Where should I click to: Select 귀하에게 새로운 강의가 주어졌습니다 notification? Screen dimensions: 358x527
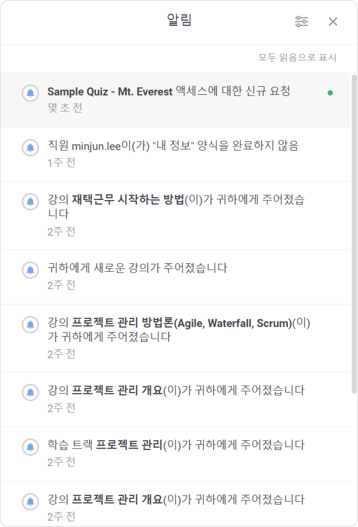click(175, 277)
